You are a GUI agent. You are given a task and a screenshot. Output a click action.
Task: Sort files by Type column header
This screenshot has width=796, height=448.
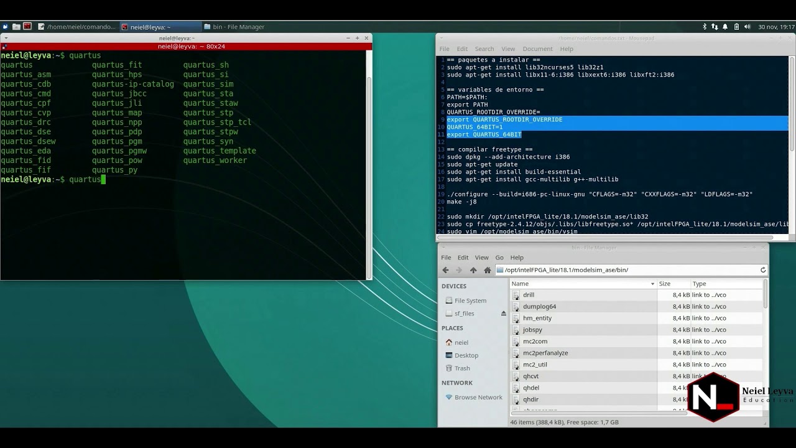coord(726,284)
